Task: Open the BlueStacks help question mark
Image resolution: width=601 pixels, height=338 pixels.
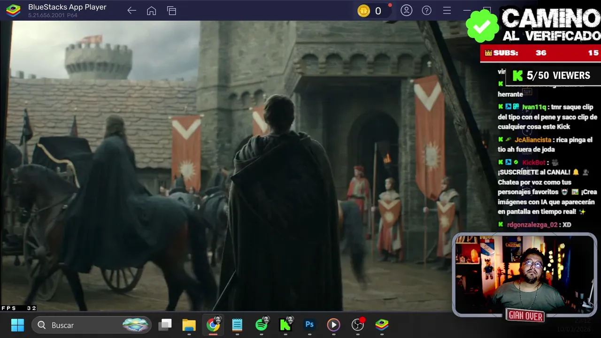Action: pyautogui.click(x=426, y=10)
